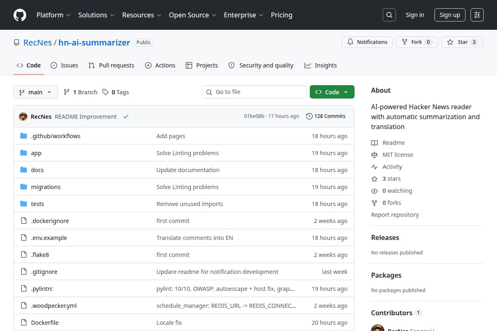The image size is (497, 331).
Task: Open the Update documentation commit message
Action: (x=188, y=170)
